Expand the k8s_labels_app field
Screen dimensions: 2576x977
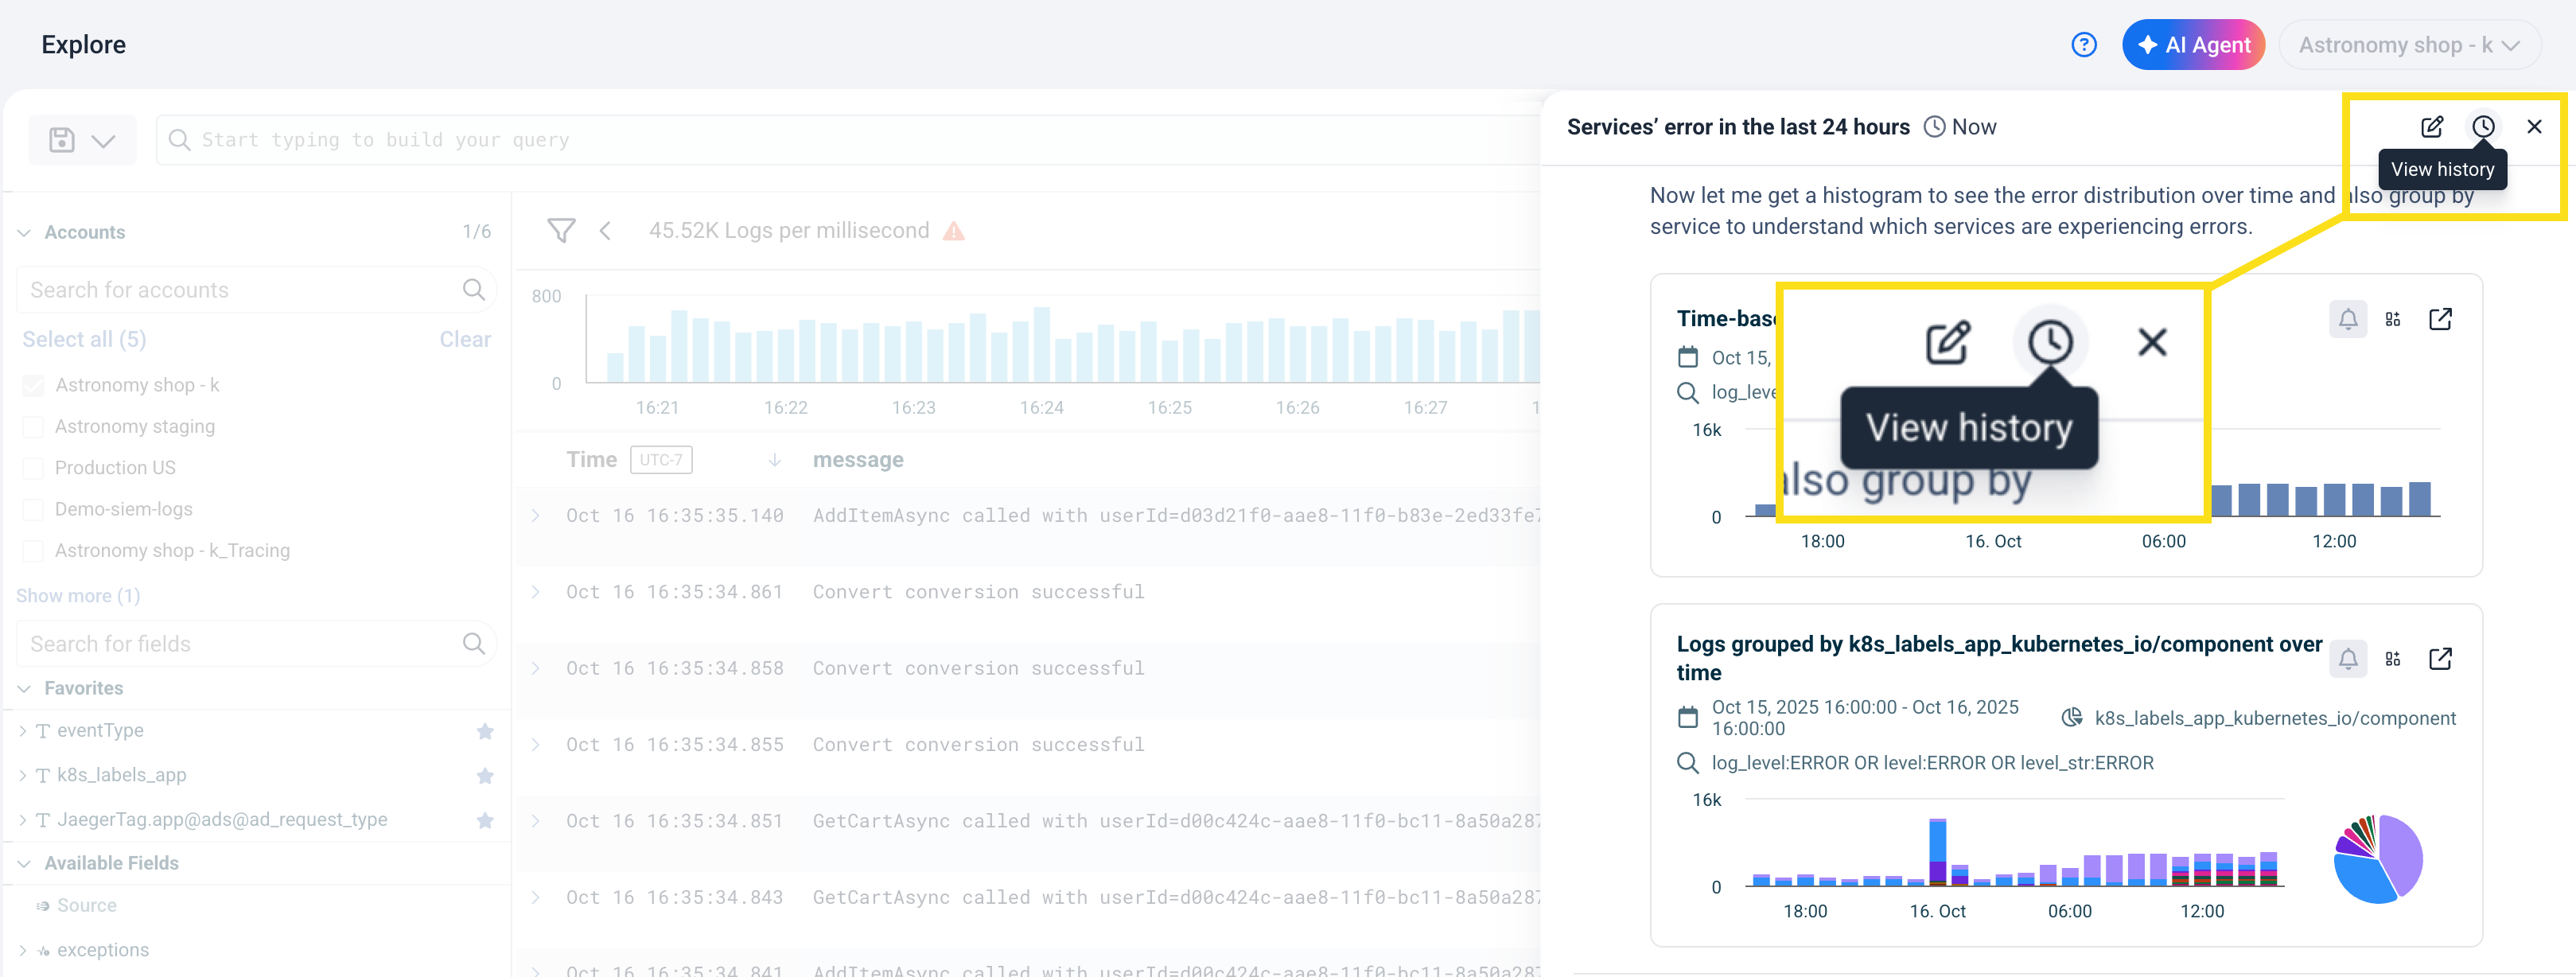pos(23,776)
